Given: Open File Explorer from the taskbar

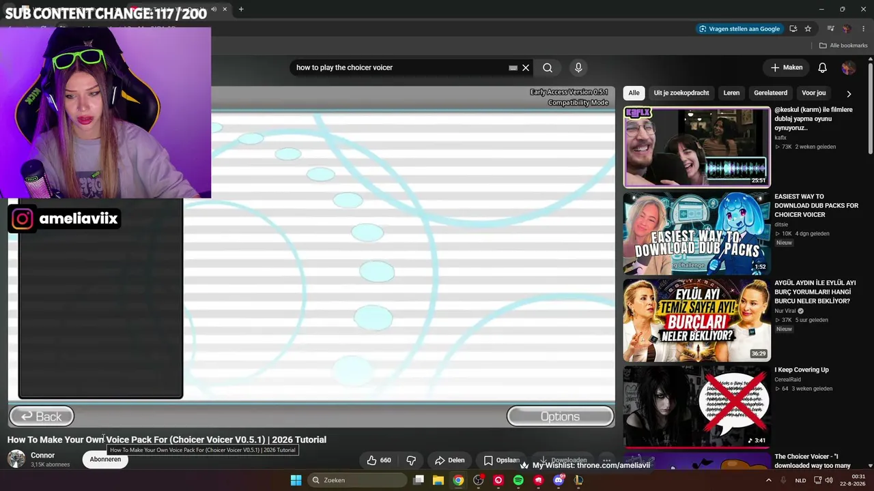Looking at the screenshot, I should (438, 480).
